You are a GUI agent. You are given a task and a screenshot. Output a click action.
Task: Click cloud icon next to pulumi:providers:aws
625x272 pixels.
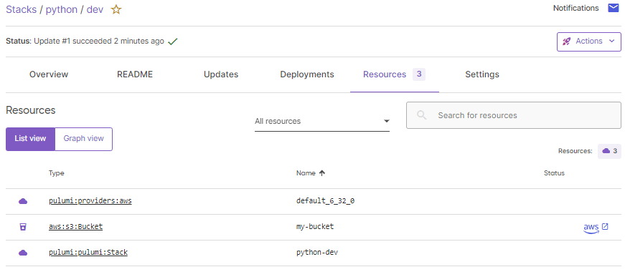23,201
